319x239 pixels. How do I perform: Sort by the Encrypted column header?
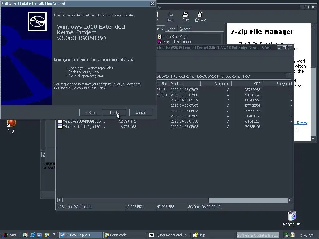[278, 84]
